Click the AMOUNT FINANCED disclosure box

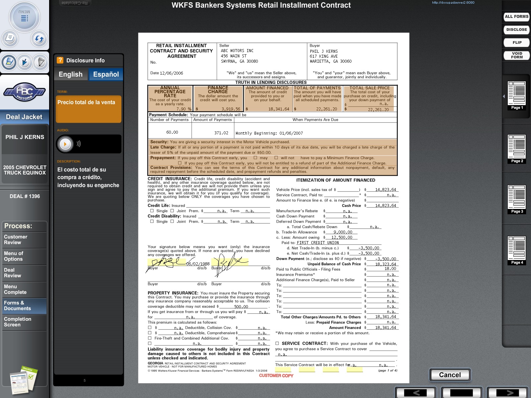(x=267, y=99)
